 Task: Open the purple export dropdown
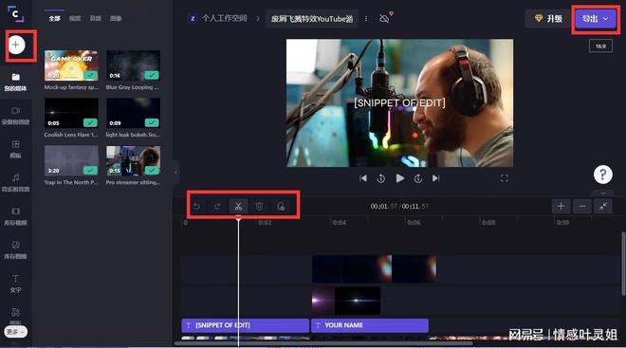(596, 19)
